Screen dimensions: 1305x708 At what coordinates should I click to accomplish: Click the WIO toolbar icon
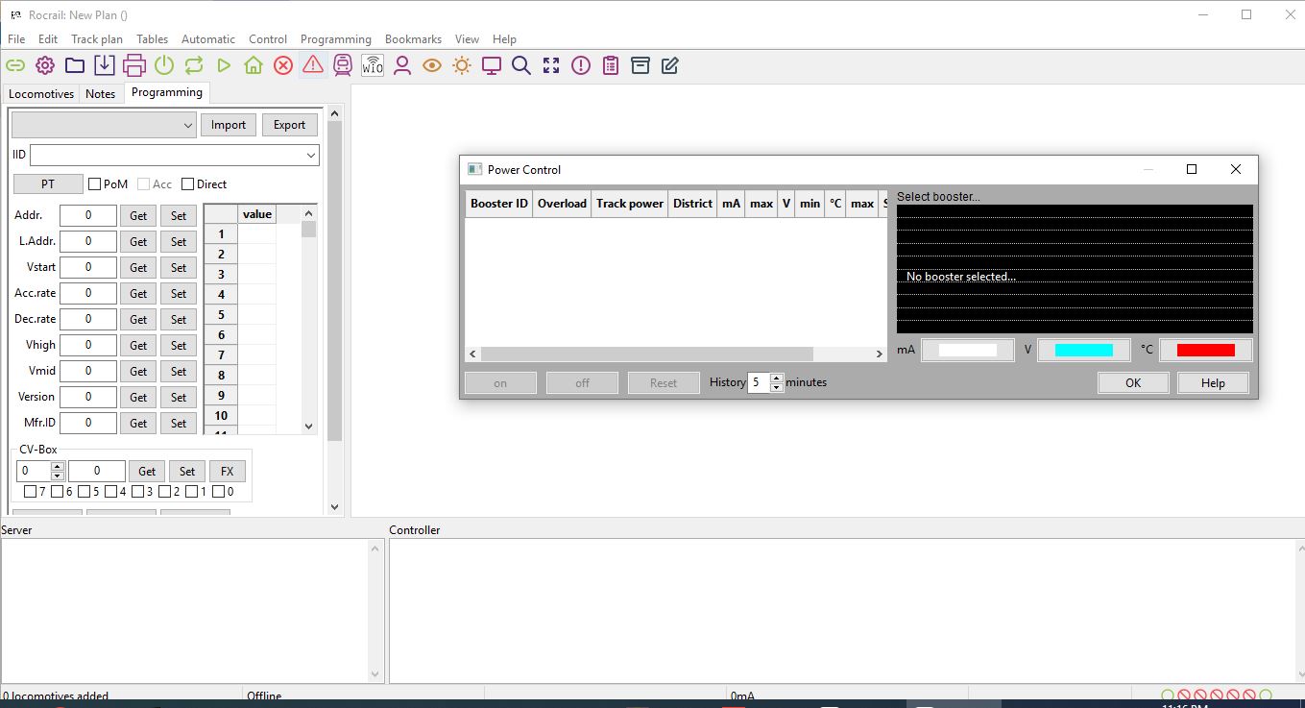[373, 65]
